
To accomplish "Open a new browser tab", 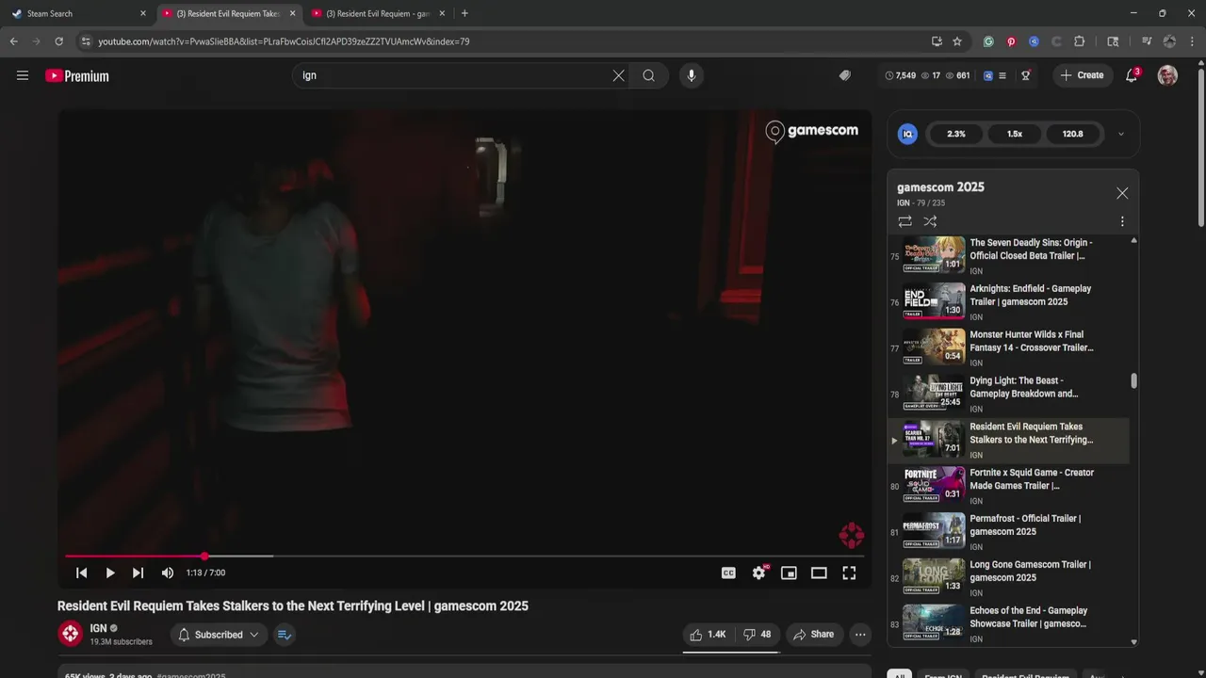I will pyautogui.click(x=464, y=13).
